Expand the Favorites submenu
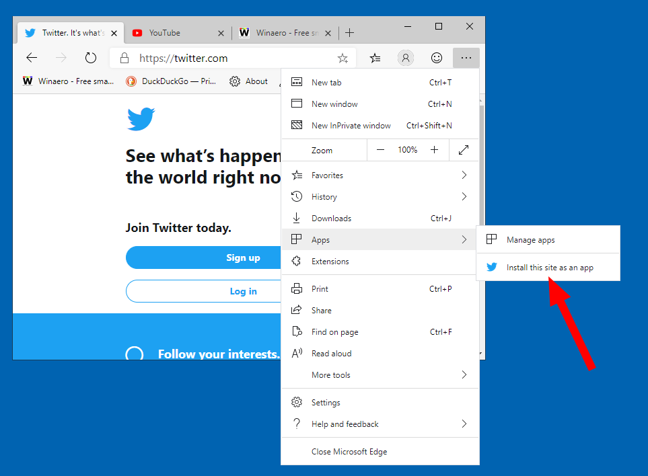 pyautogui.click(x=380, y=175)
